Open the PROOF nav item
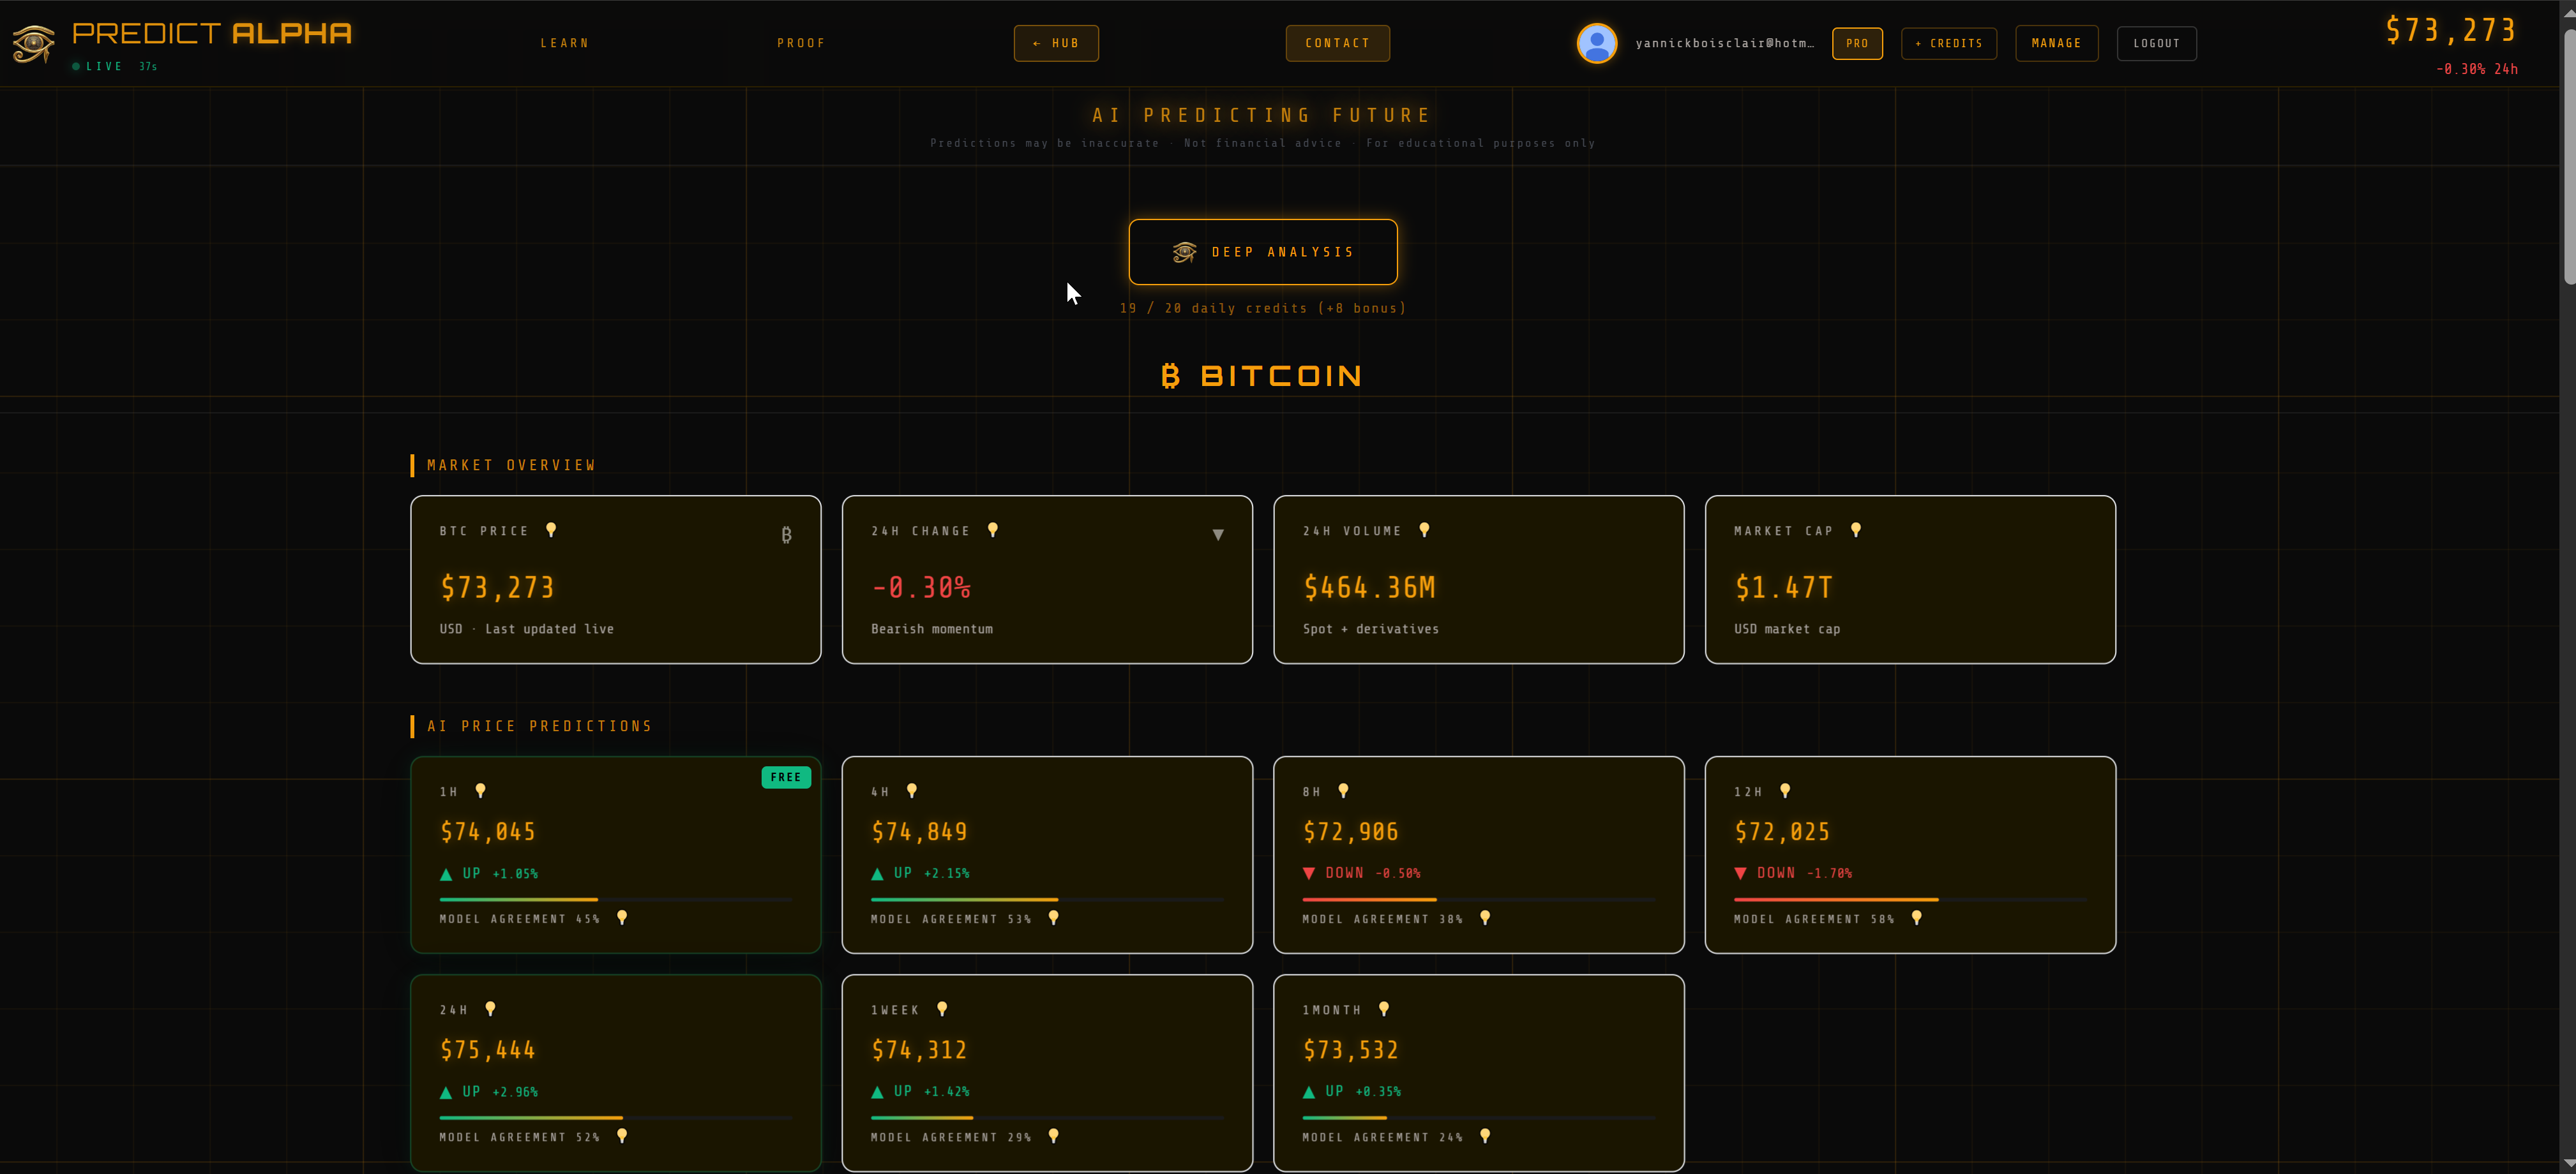Image resolution: width=2576 pixels, height=1174 pixels. 802,43
